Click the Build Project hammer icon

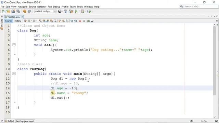[x=66, y=11]
